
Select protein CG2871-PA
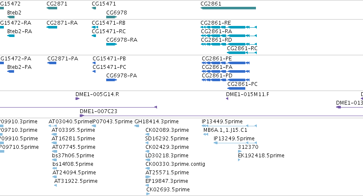(63, 59)
